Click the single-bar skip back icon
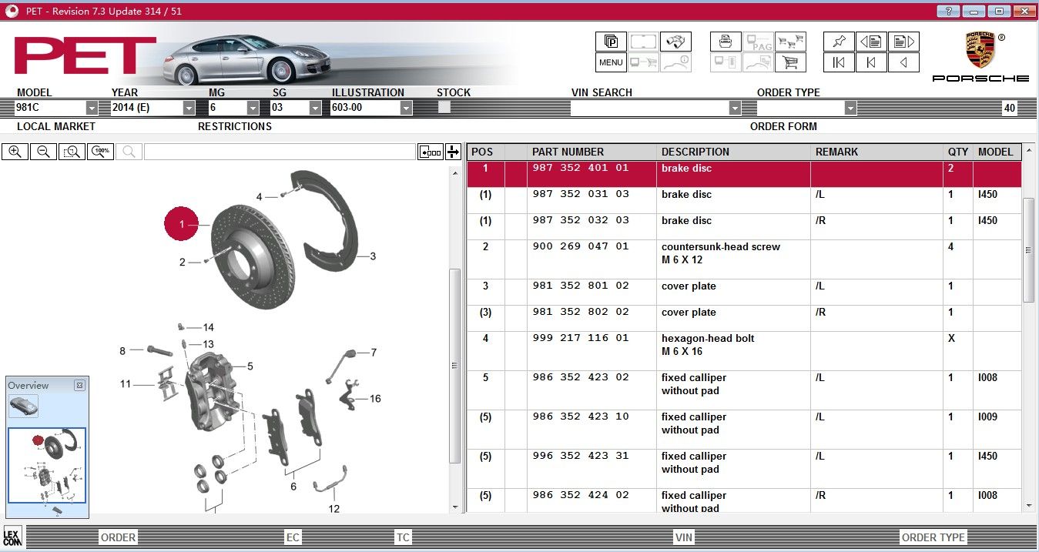Screen dimensions: 1039x552 tap(871, 63)
